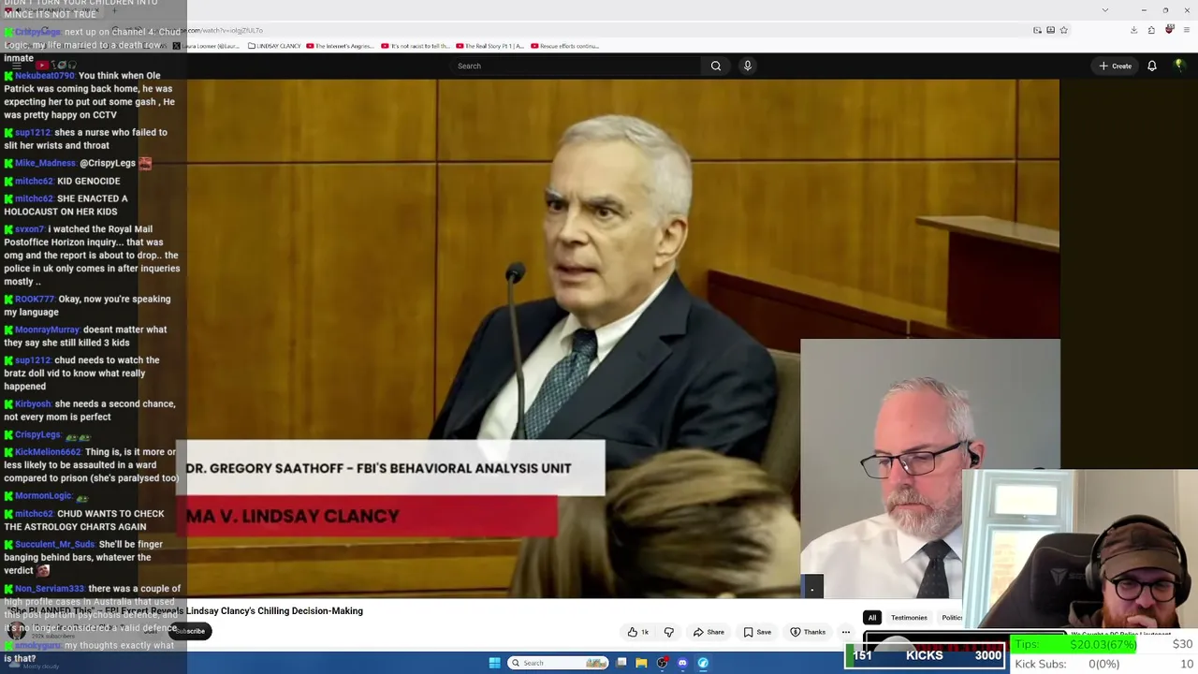This screenshot has height=674, width=1198.
Task: Click username Nekubeat0790 in chat
Action: coord(45,76)
